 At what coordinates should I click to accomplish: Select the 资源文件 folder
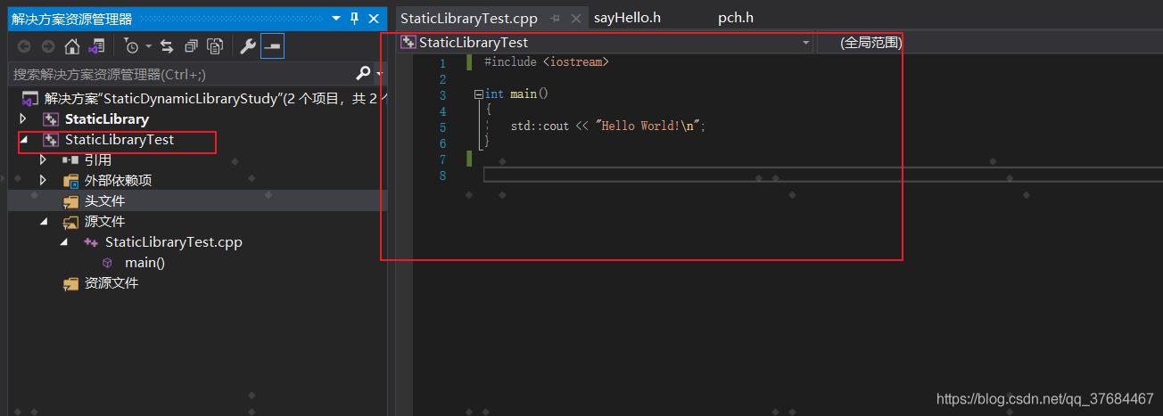click(x=111, y=283)
